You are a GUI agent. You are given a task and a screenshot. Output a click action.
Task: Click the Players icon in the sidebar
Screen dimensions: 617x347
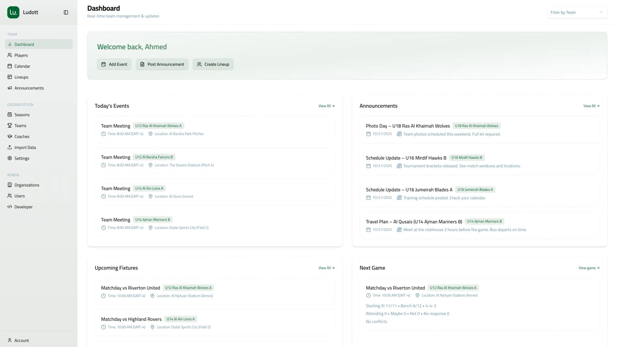(10, 55)
